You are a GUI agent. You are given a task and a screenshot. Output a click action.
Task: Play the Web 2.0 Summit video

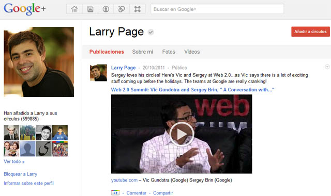click(x=182, y=134)
